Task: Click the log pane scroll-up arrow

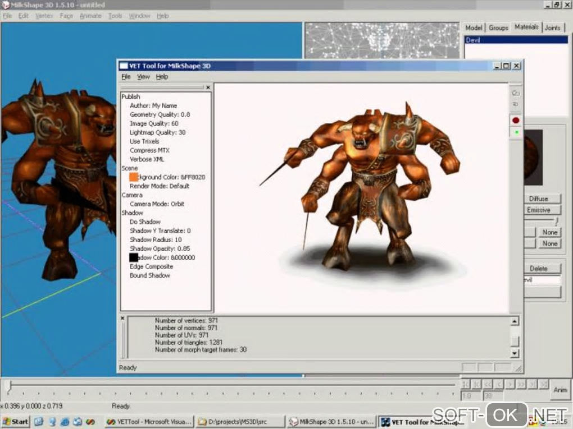Action: click(x=514, y=321)
